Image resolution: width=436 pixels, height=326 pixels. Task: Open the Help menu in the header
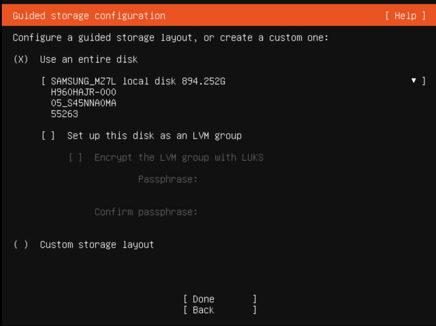(x=406, y=16)
